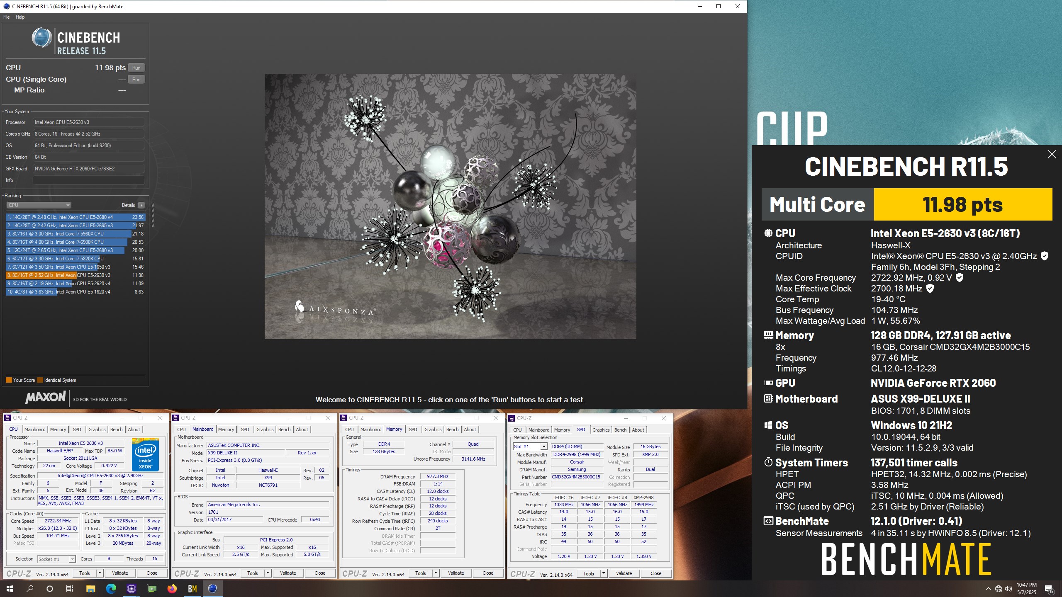
Task: Click Cinebench title bar app icon
Action: click(6, 6)
